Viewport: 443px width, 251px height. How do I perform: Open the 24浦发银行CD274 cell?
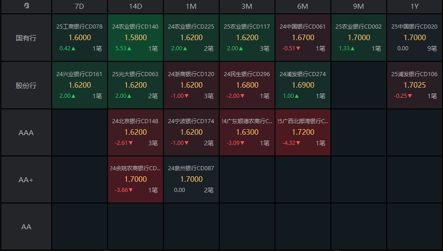303,85
